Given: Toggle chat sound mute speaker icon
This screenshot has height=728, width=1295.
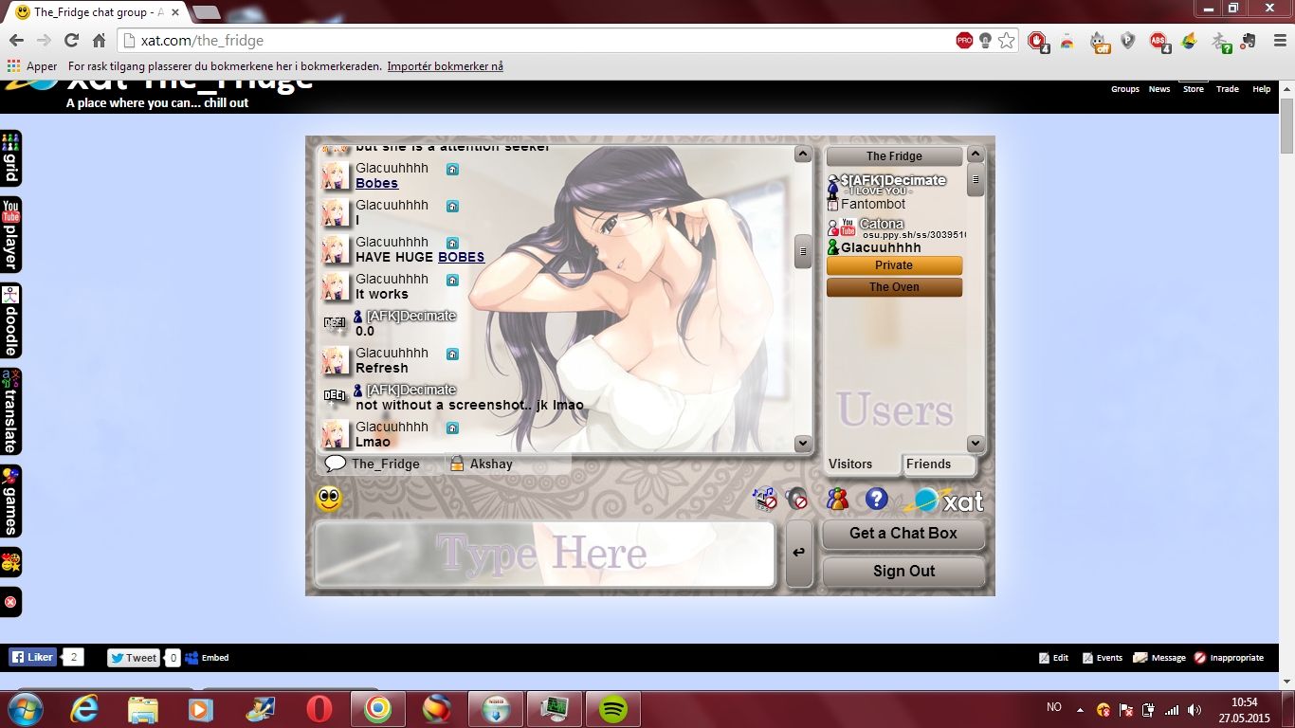Looking at the screenshot, I should click(797, 499).
